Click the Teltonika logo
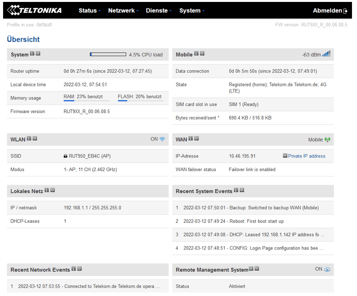357x296 pixels. point(35,10)
